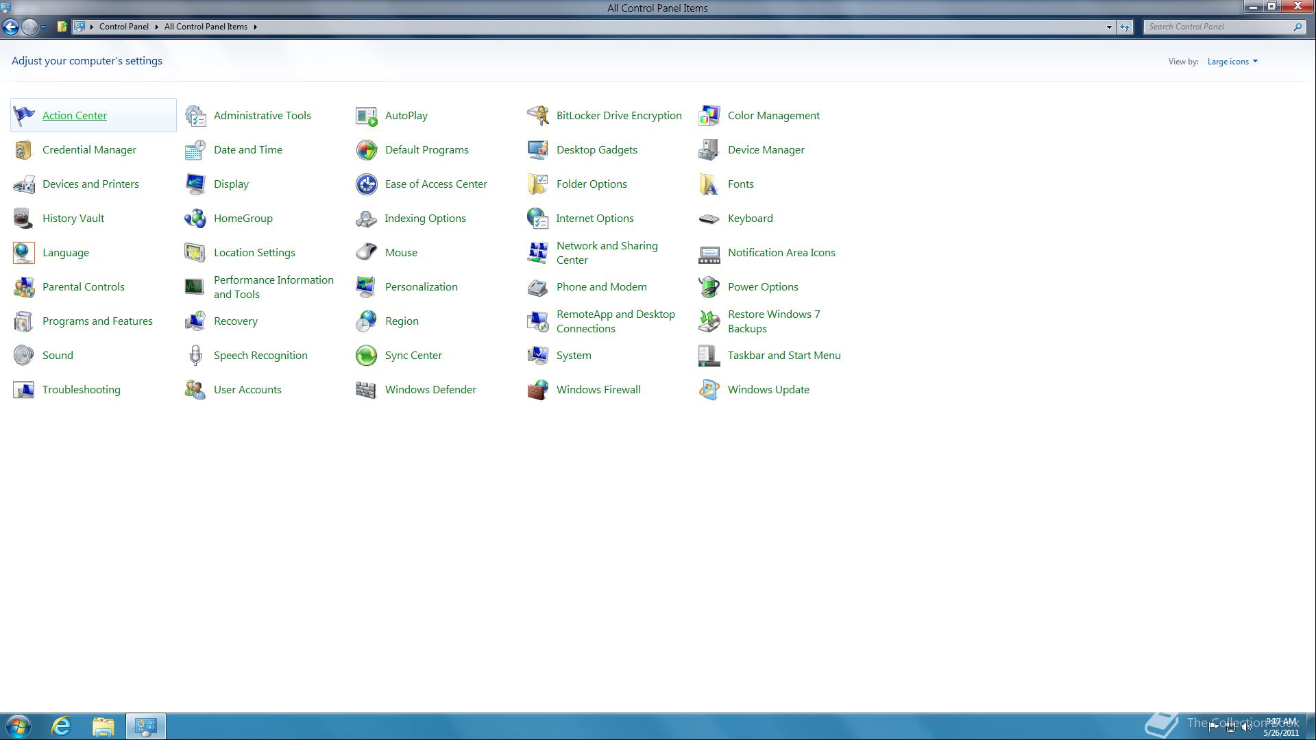Click the Recovery link
Viewport: 1316px width, 740px height.
click(236, 321)
